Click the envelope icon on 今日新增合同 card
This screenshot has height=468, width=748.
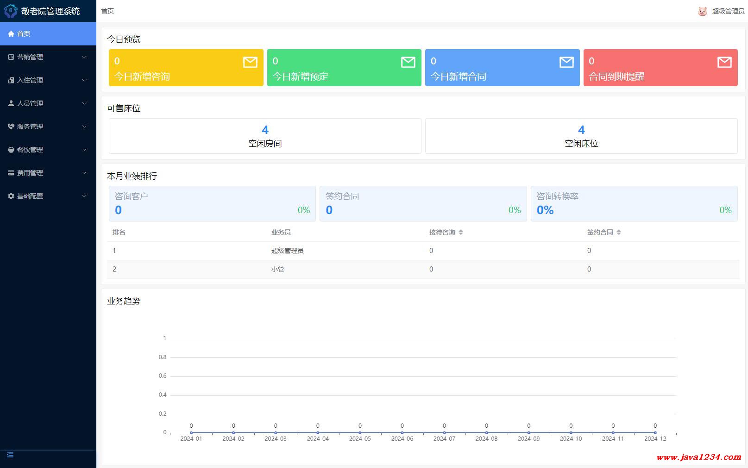tap(566, 62)
